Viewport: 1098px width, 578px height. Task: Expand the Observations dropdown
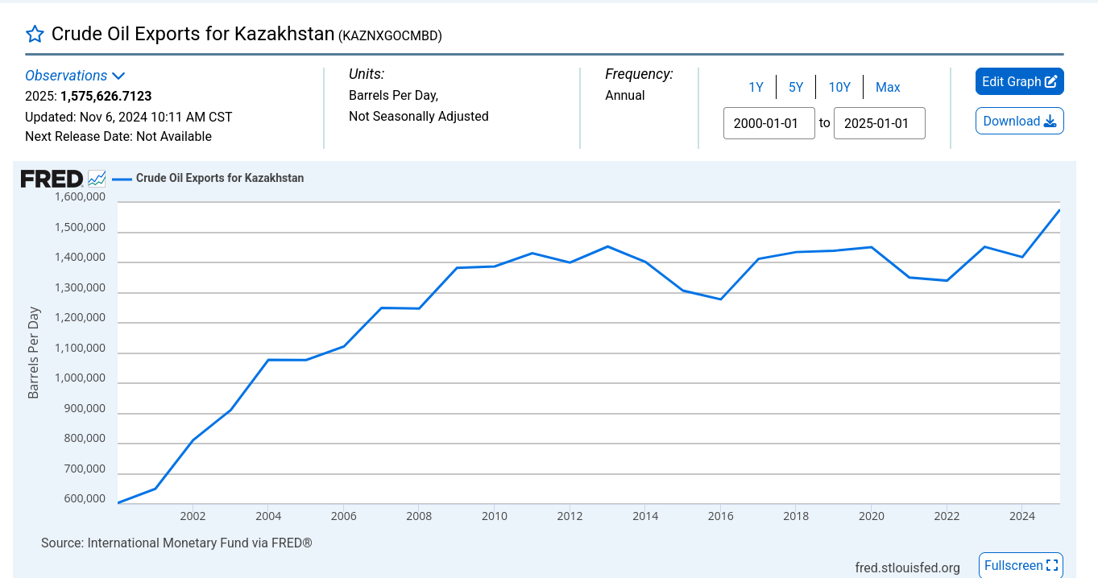click(x=75, y=76)
